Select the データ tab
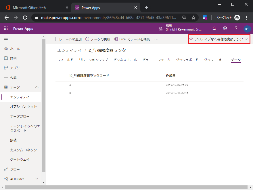This screenshot has height=190, width=253. 236,60
